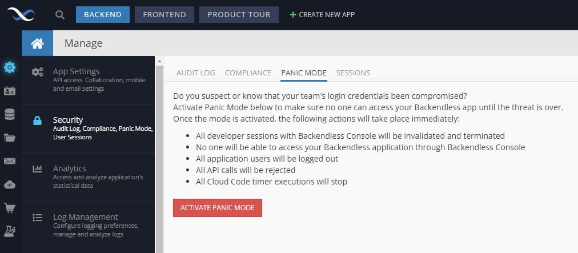Open App Settings in manage menu

coord(88,79)
